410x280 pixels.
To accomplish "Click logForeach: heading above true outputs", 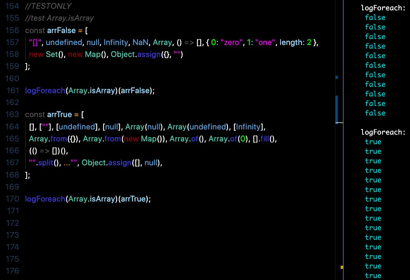I will pos(383,132).
